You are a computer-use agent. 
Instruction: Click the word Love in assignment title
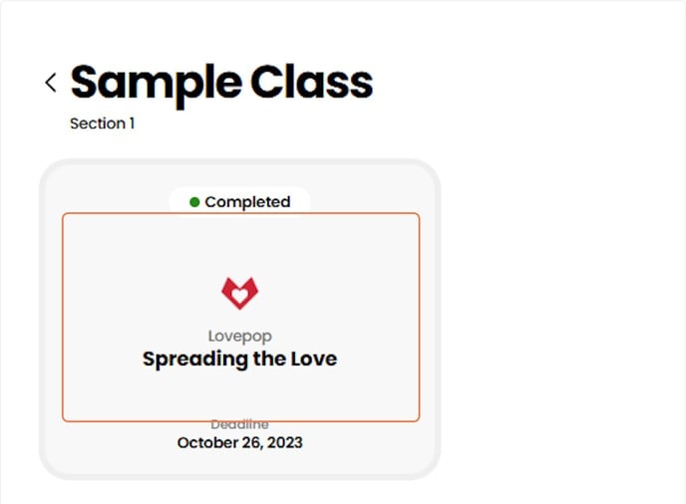tap(313, 359)
